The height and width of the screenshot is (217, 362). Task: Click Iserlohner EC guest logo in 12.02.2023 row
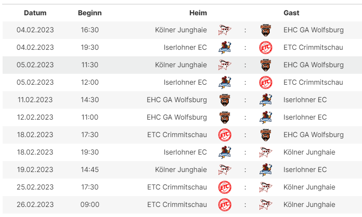(266, 117)
